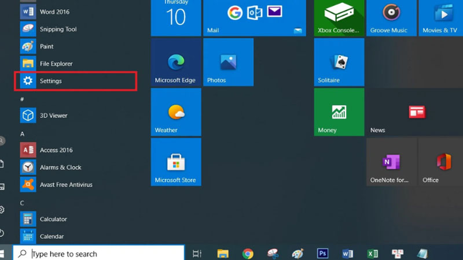Open Xbox Console Companion tile

click(x=339, y=18)
